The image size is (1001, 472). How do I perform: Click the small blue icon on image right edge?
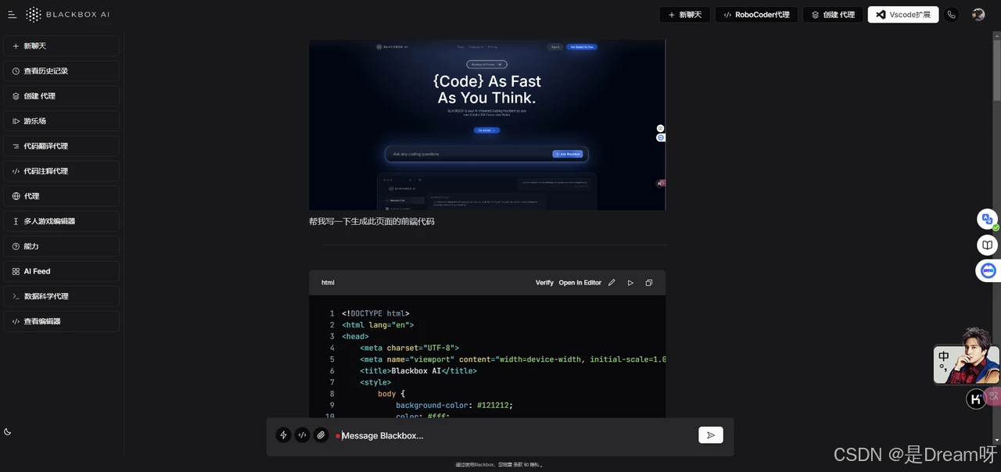[x=661, y=138]
